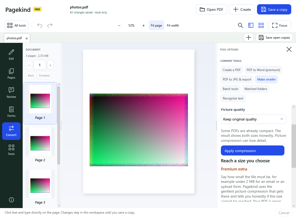Image resolution: width=296 pixels, height=217 pixels.
Task: Select PDF to Word (premium) tool
Action: pyautogui.click(x=263, y=70)
